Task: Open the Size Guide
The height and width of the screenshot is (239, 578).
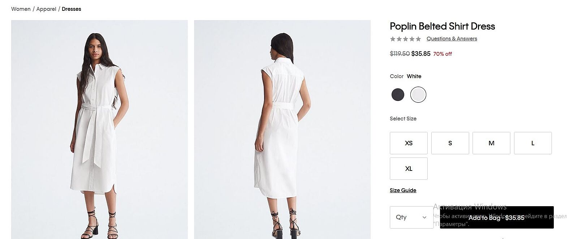Action: (x=403, y=190)
